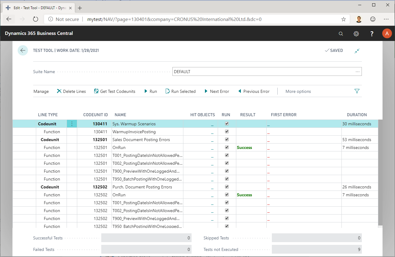Screen dimensions: 395x257
Task: Open the Manage menu
Action: [41, 91]
